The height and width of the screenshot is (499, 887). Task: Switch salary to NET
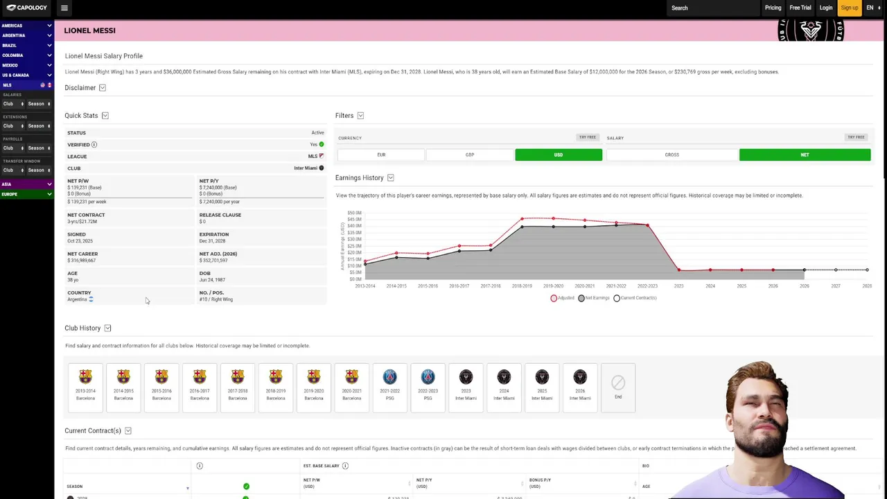point(805,155)
